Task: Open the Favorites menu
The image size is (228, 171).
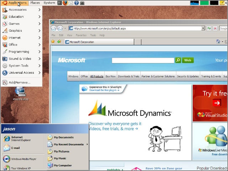Action: pyautogui.click(x=81, y=35)
